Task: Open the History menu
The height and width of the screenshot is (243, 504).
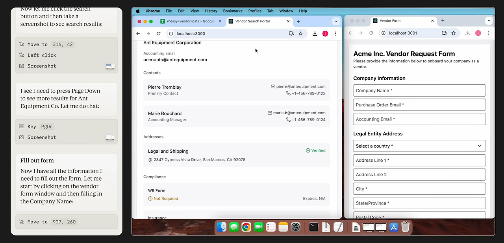Action: click(211, 11)
